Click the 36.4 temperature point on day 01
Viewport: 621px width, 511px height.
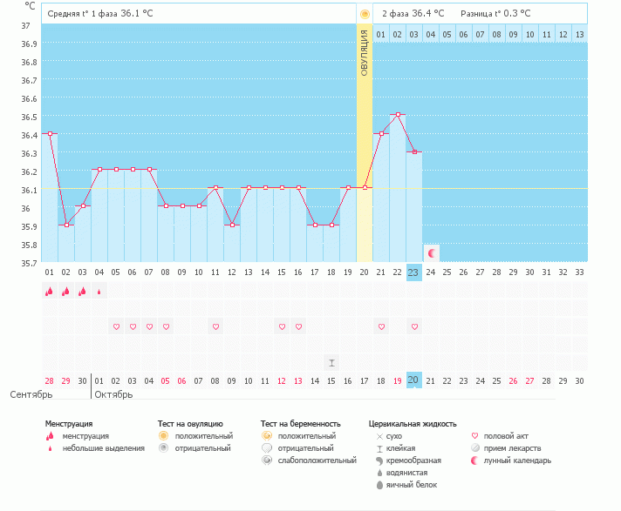[x=50, y=133]
